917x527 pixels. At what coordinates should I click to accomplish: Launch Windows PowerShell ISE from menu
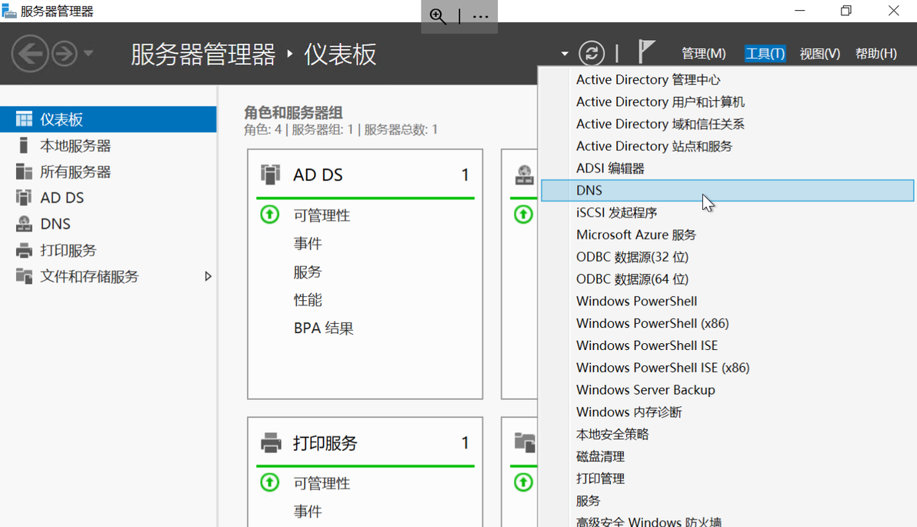[646, 345]
